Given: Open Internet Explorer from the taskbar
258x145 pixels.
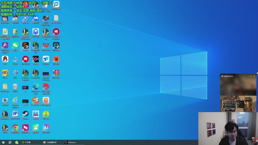Looking at the screenshot, I should pyautogui.click(x=10, y=142).
